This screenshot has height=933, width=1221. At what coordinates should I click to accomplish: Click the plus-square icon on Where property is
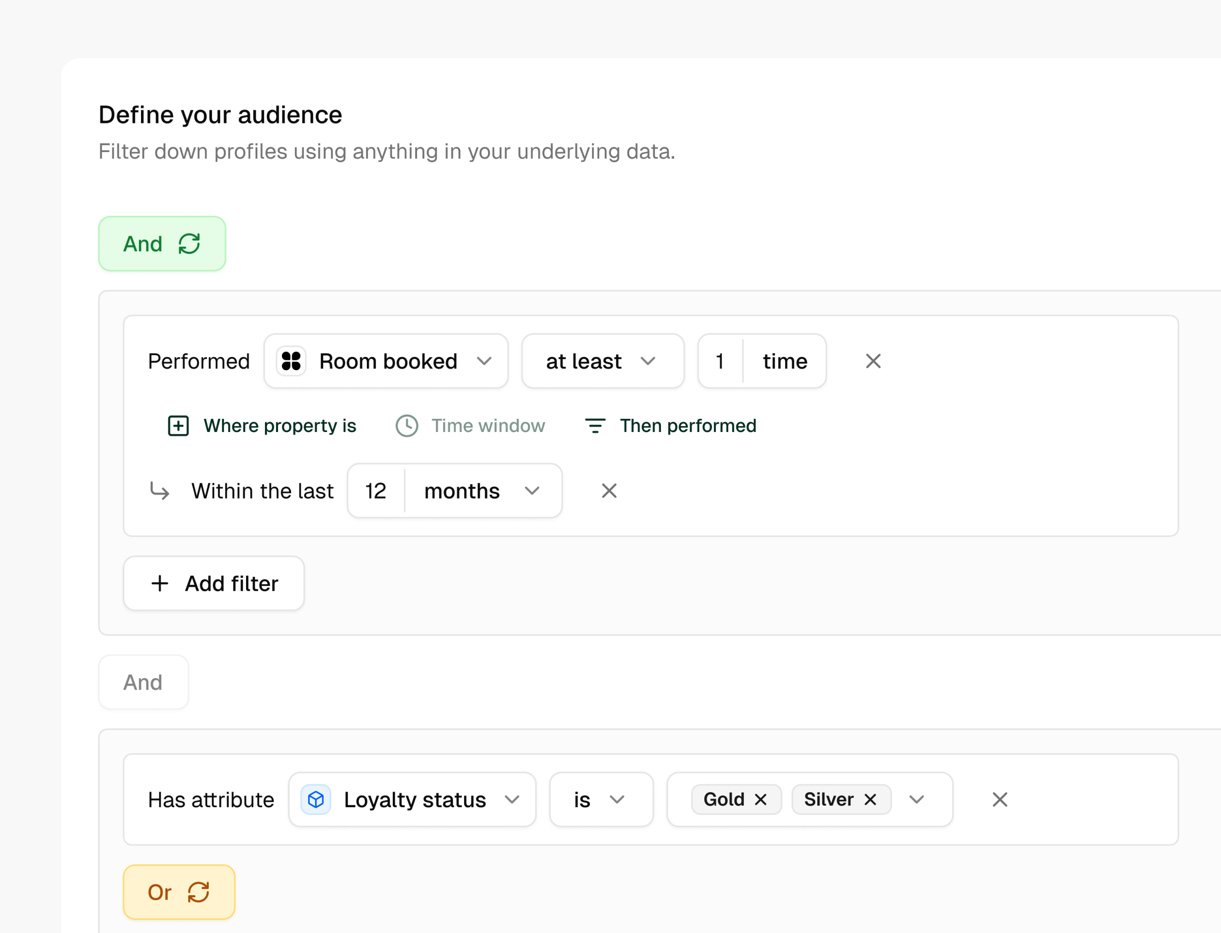click(x=178, y=425)
